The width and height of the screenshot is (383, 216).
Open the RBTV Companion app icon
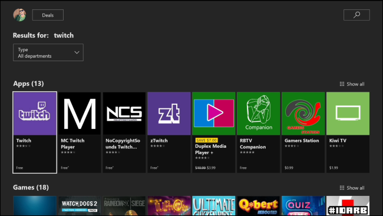click(x=259, y=114)
